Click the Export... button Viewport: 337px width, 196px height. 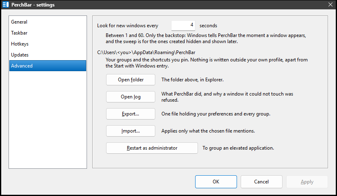pyautogui.click(x=130, y=114)
